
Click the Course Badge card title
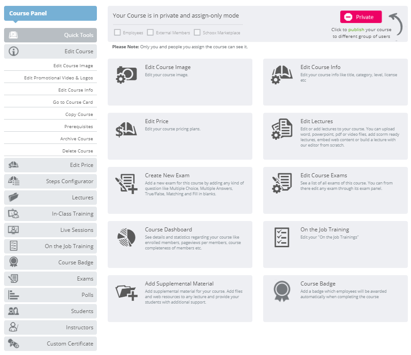coord(318,284)
